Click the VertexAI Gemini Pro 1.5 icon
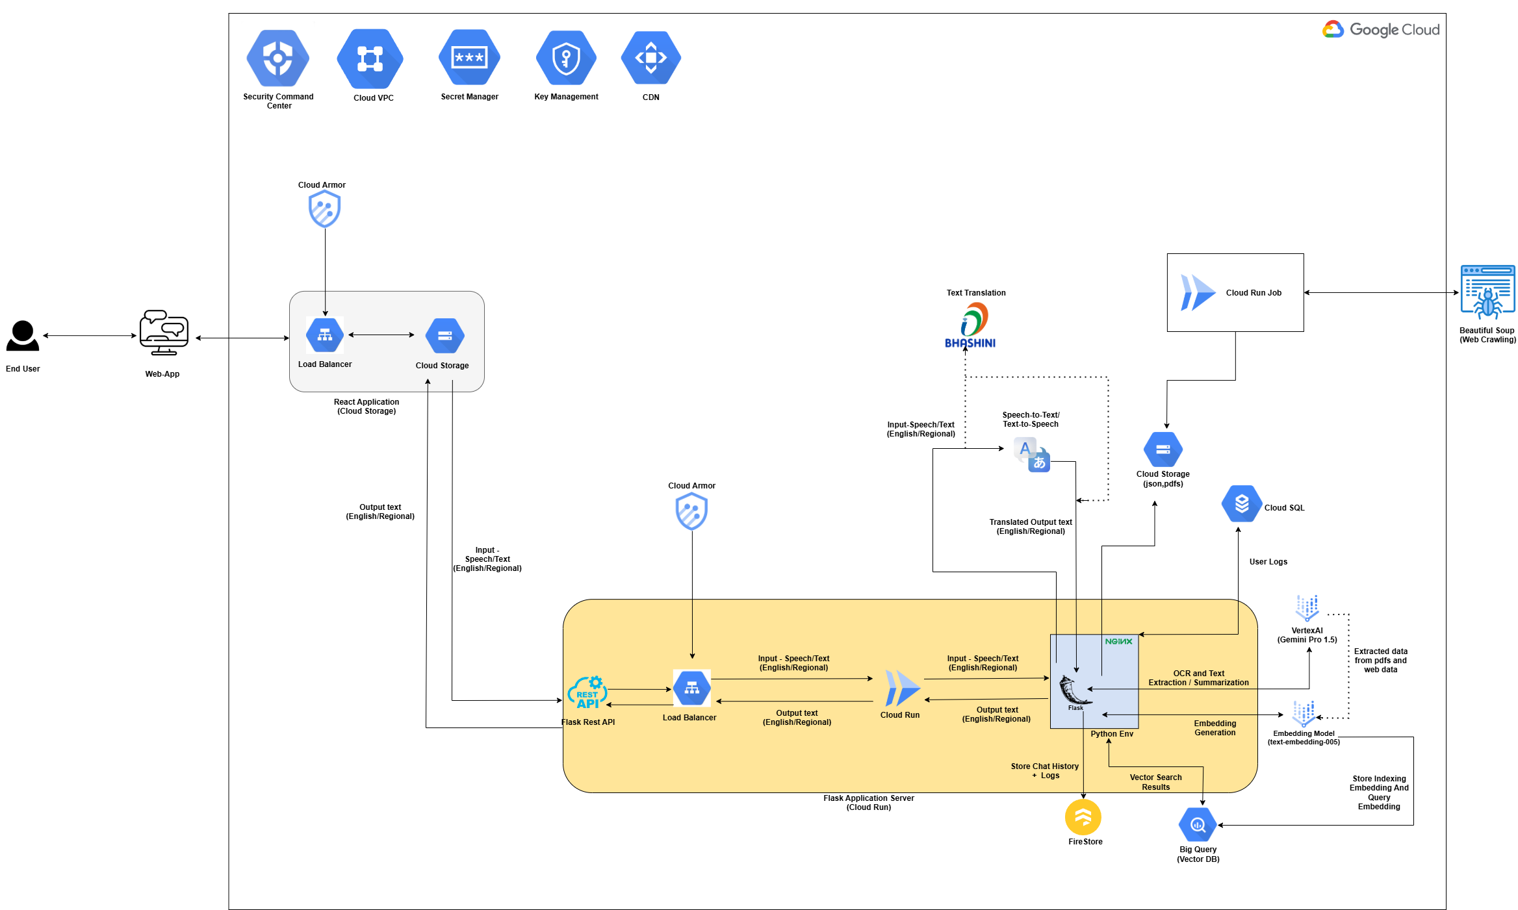This screenshot has height=910, width=1518. [x=1307, y=608]
